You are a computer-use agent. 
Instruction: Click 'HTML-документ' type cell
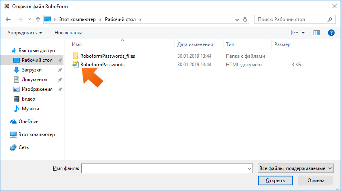click(244, 65)
